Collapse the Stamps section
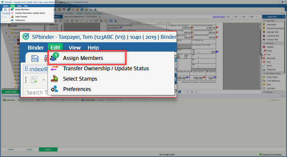The width and height of the screenshot is (287, 157). 264,92
